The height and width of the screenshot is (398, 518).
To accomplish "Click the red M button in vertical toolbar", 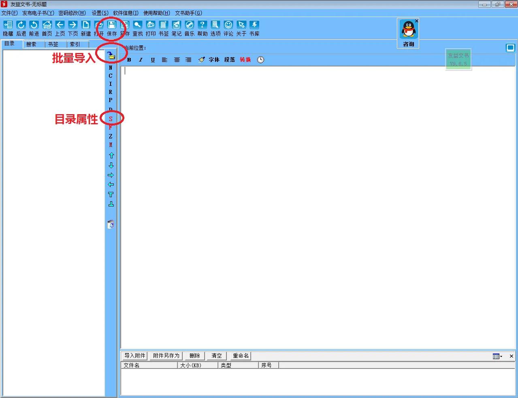I will click(x=111, y=145).
